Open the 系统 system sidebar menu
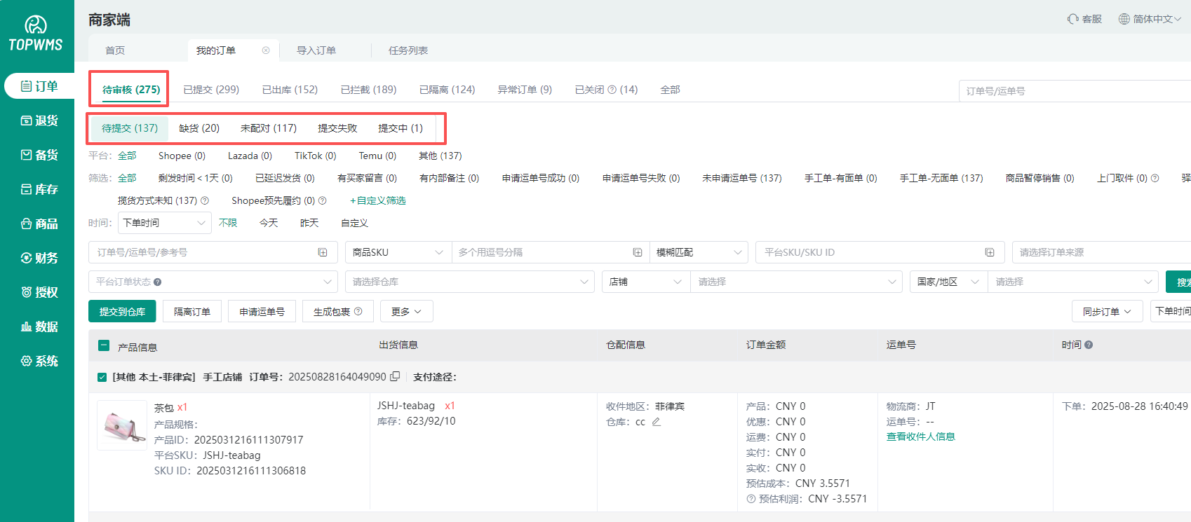Screen dimensions: 1191x522 (x=39, y=361)
